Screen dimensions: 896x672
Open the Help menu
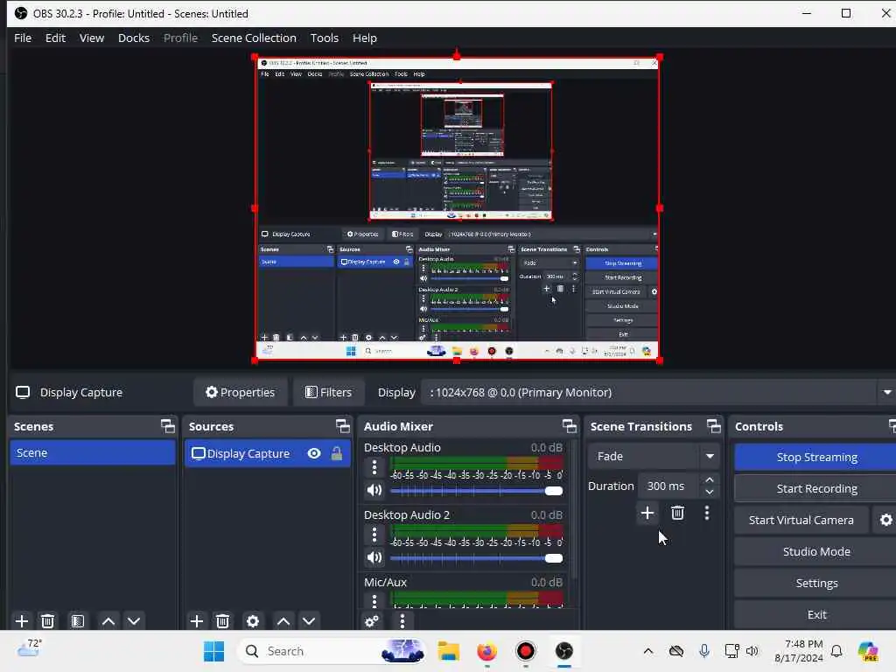pyautogui.click(x=365, y=38)
